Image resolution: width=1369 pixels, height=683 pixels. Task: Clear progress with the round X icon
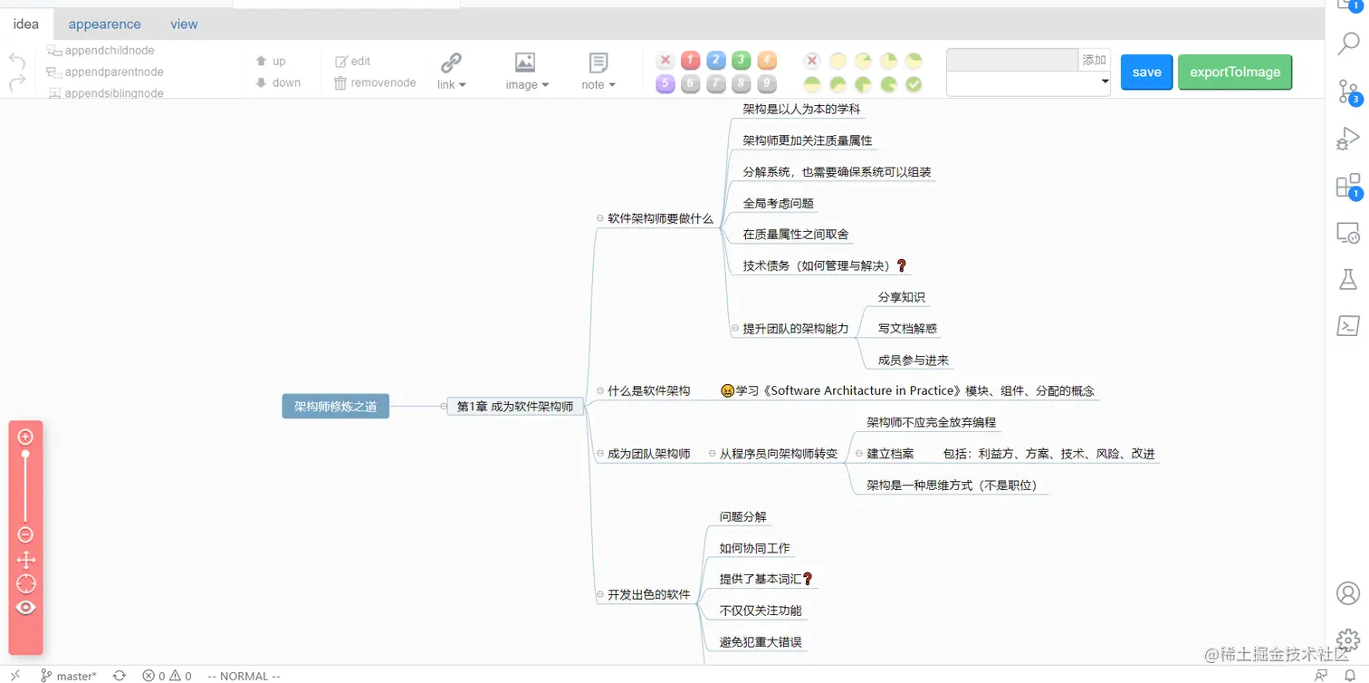812,61
